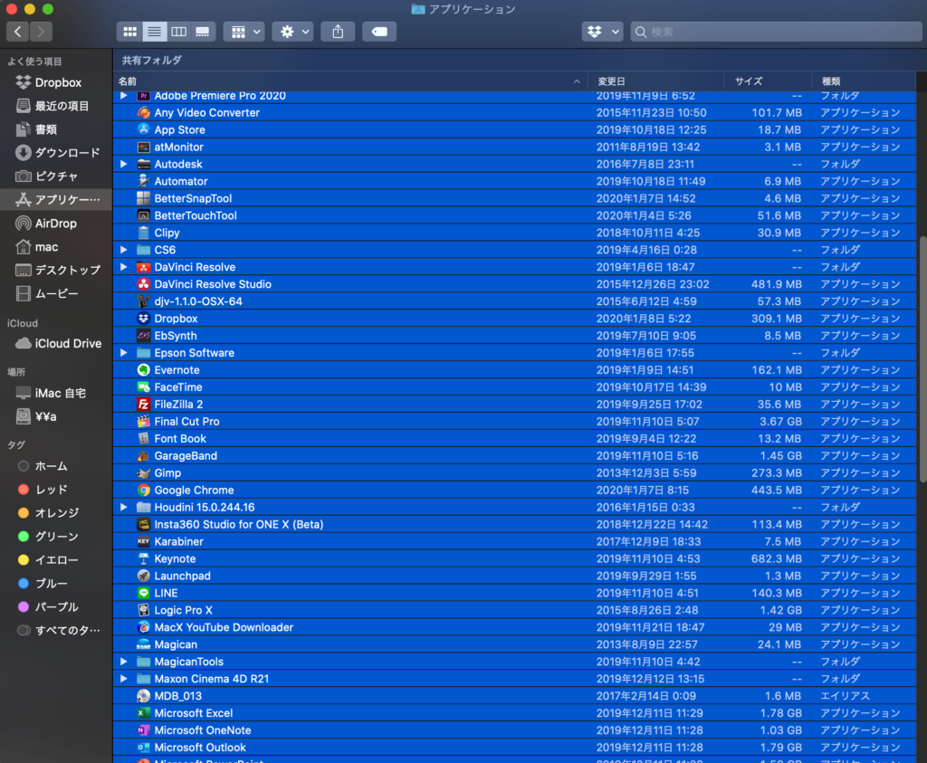The image size is (927, 763).
Task: Select the Evernote app icon
Action: (x=144, y=370)
